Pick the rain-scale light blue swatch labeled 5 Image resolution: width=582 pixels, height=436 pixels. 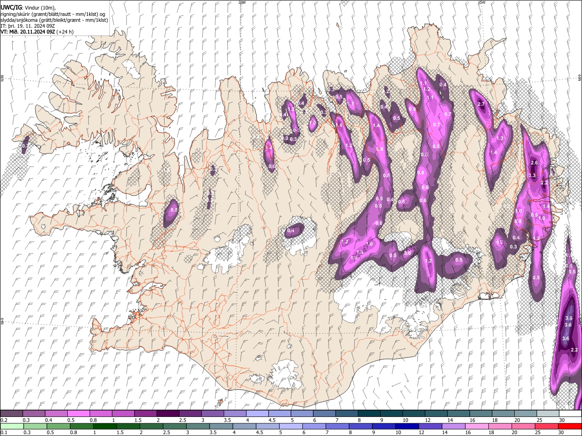[291, 426]
